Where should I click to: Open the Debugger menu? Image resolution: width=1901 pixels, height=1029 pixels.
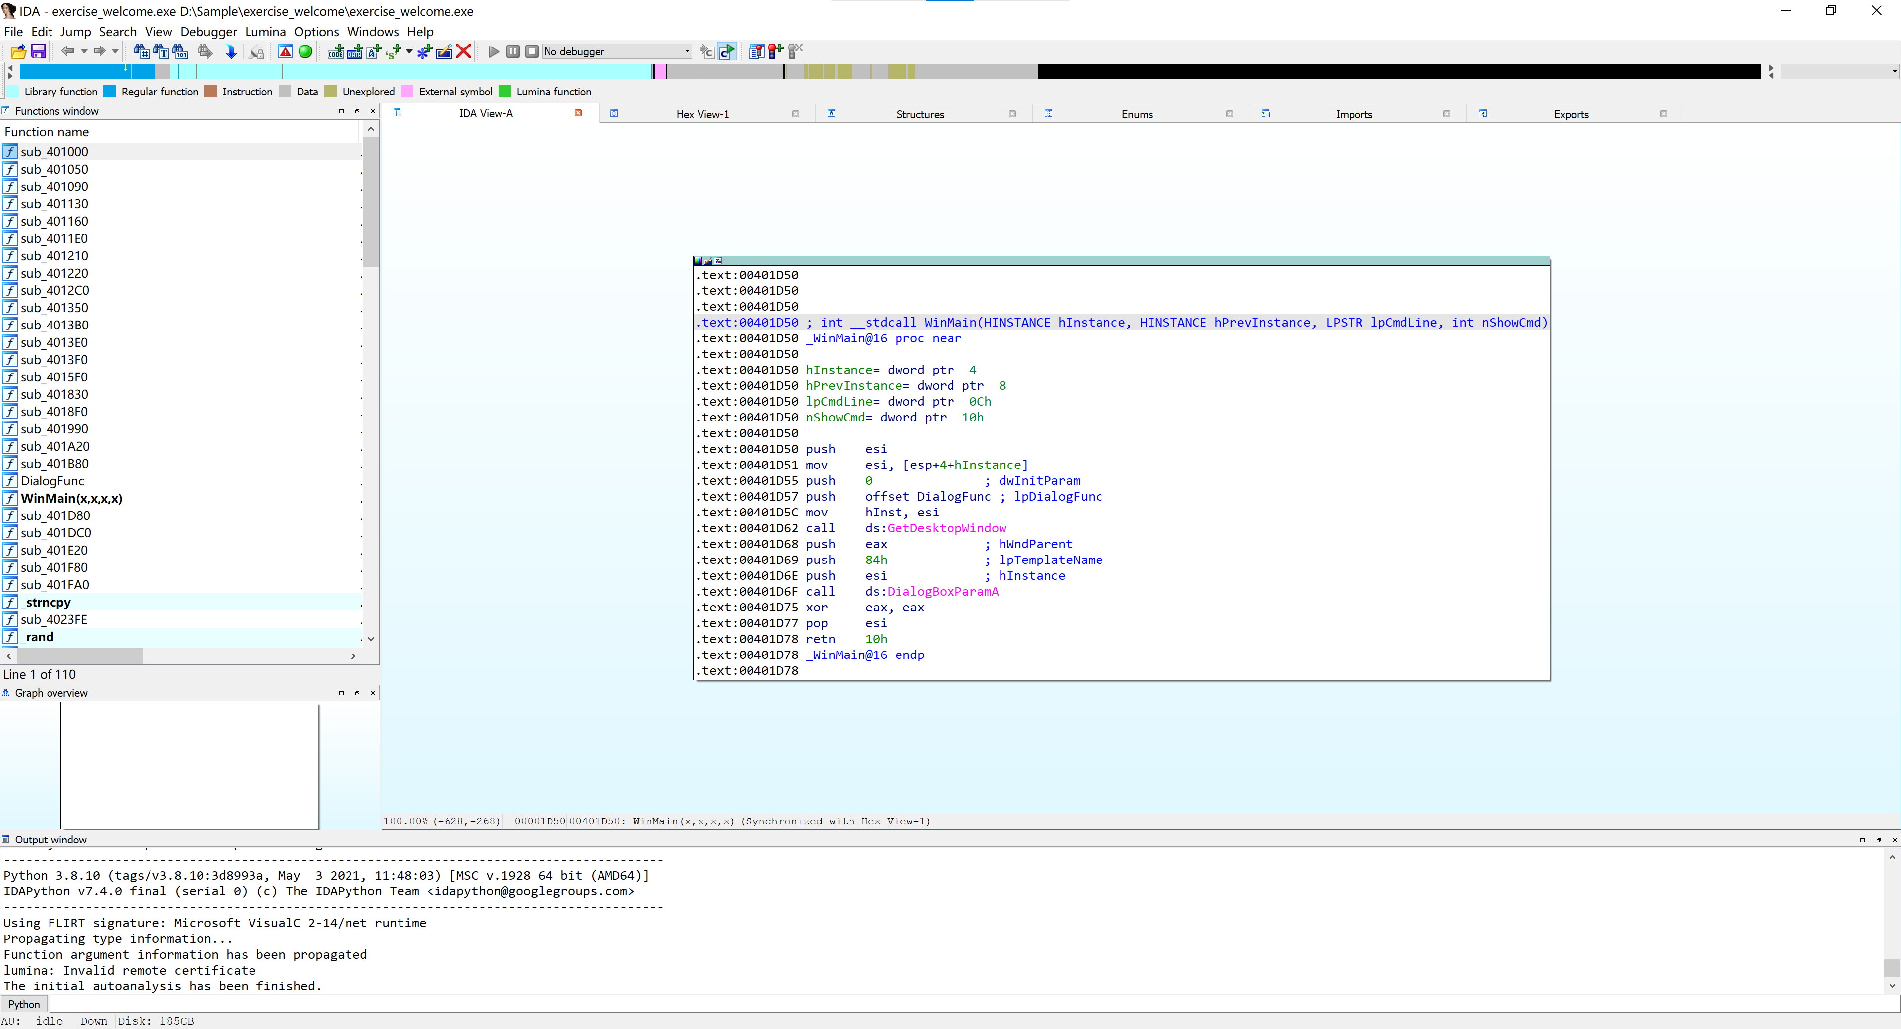tap(209, 32)
